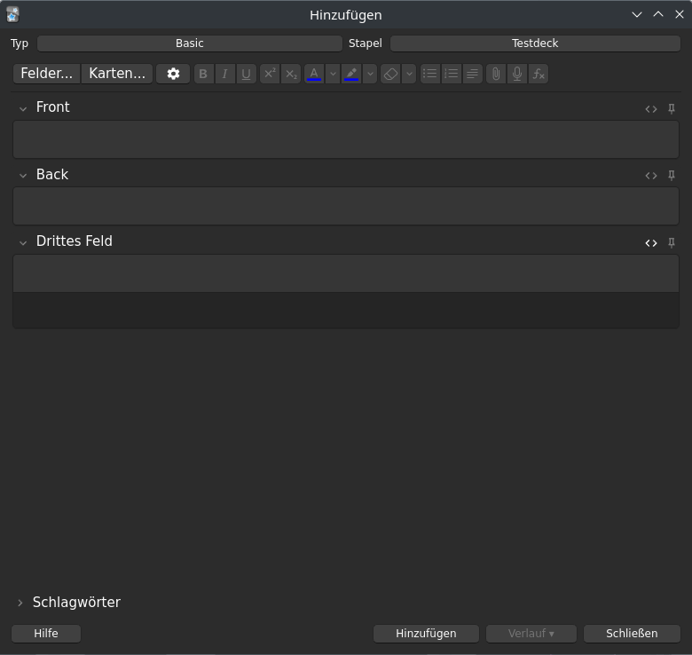
Task: Toggle sticky pin for Front field
Action: (x=672, y=108)
